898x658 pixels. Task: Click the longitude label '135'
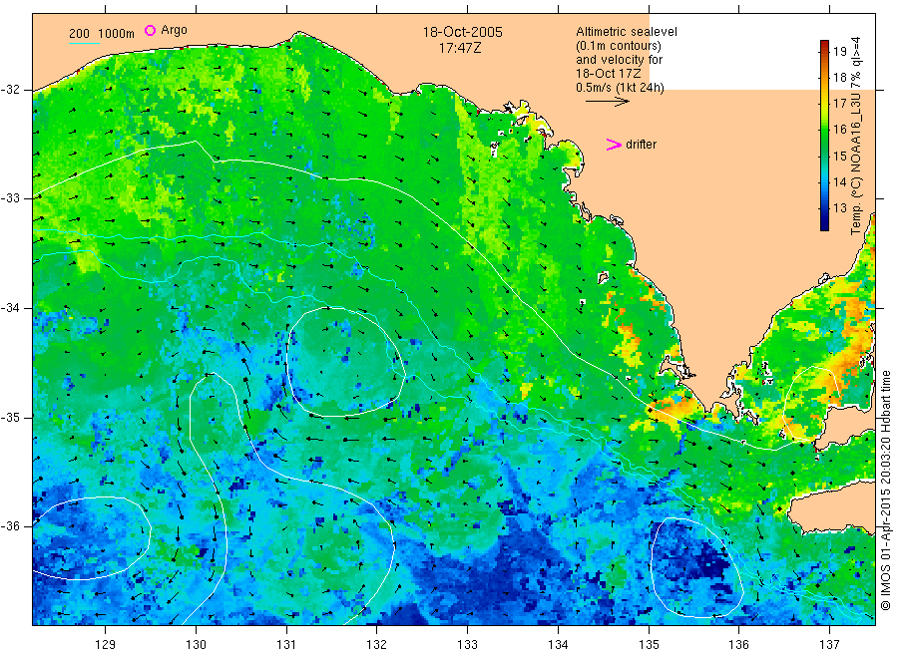pyautogui.click(x=649, y=644)
